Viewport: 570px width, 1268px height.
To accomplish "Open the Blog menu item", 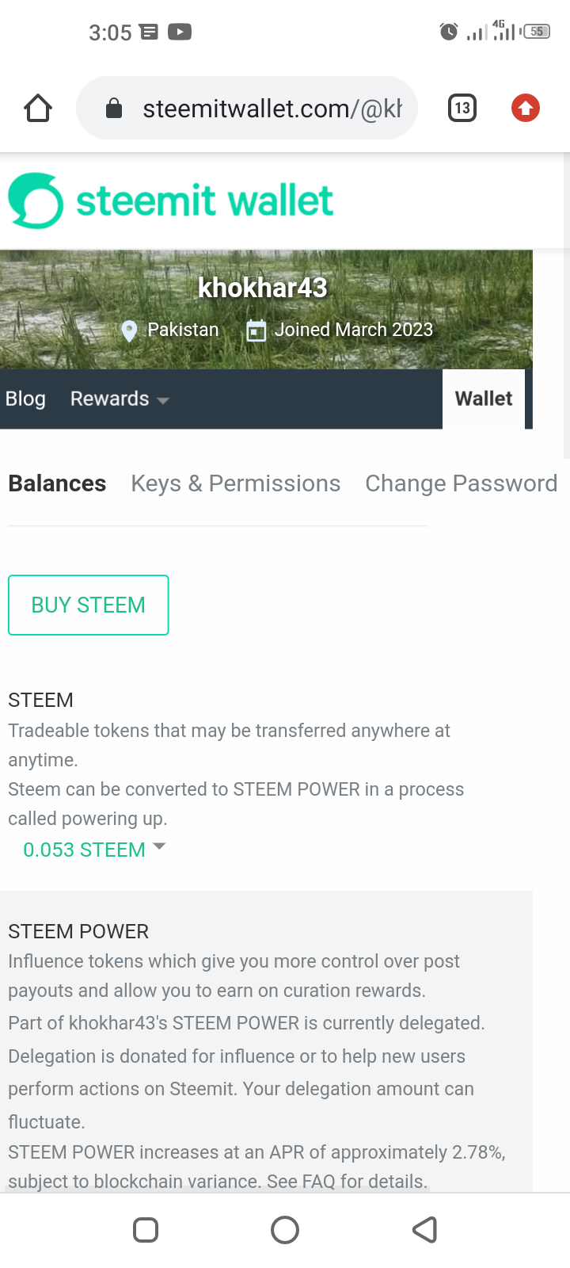I will point(25,399).
